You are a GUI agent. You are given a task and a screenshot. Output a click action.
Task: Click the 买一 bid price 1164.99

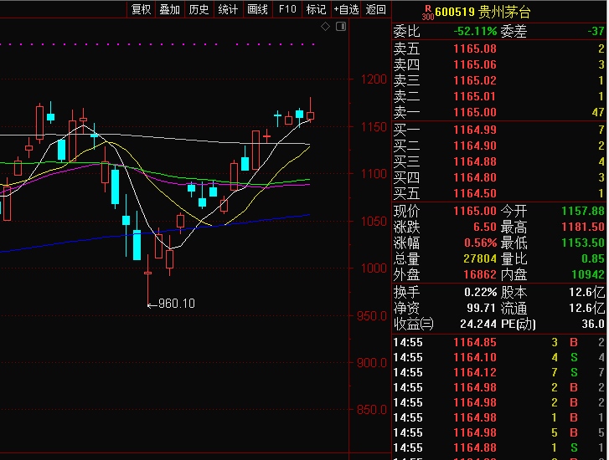tap(474, 130)
